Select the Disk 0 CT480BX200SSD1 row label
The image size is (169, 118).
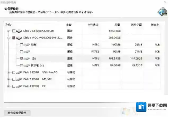(x=39, y=31)
